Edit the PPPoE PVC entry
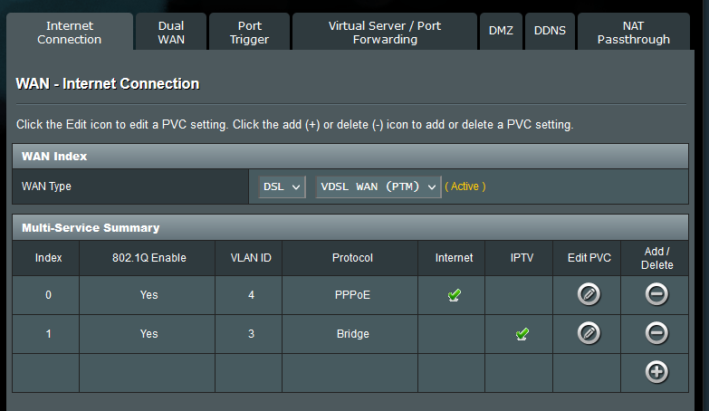709x411 pixels. (x=589, y=294)
